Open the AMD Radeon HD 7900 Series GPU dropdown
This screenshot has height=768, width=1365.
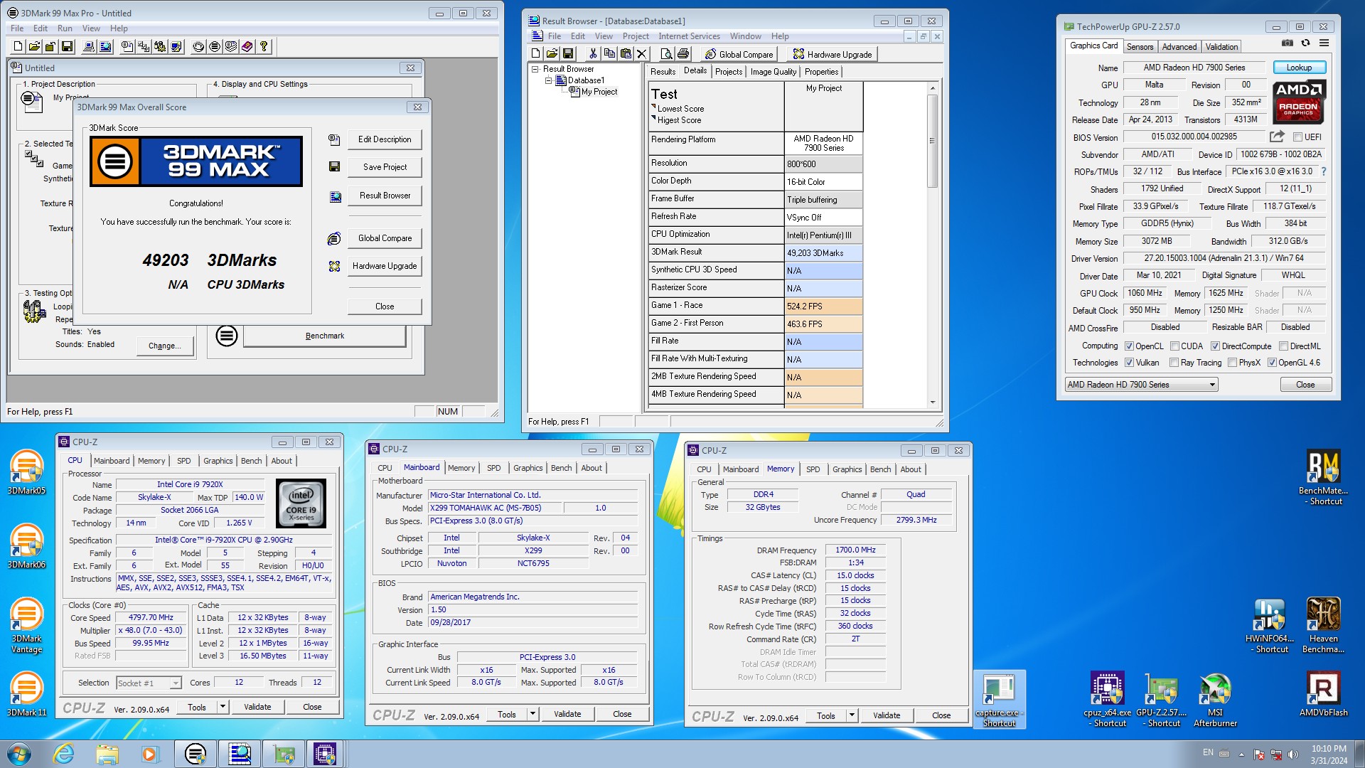pos(1142,385)
